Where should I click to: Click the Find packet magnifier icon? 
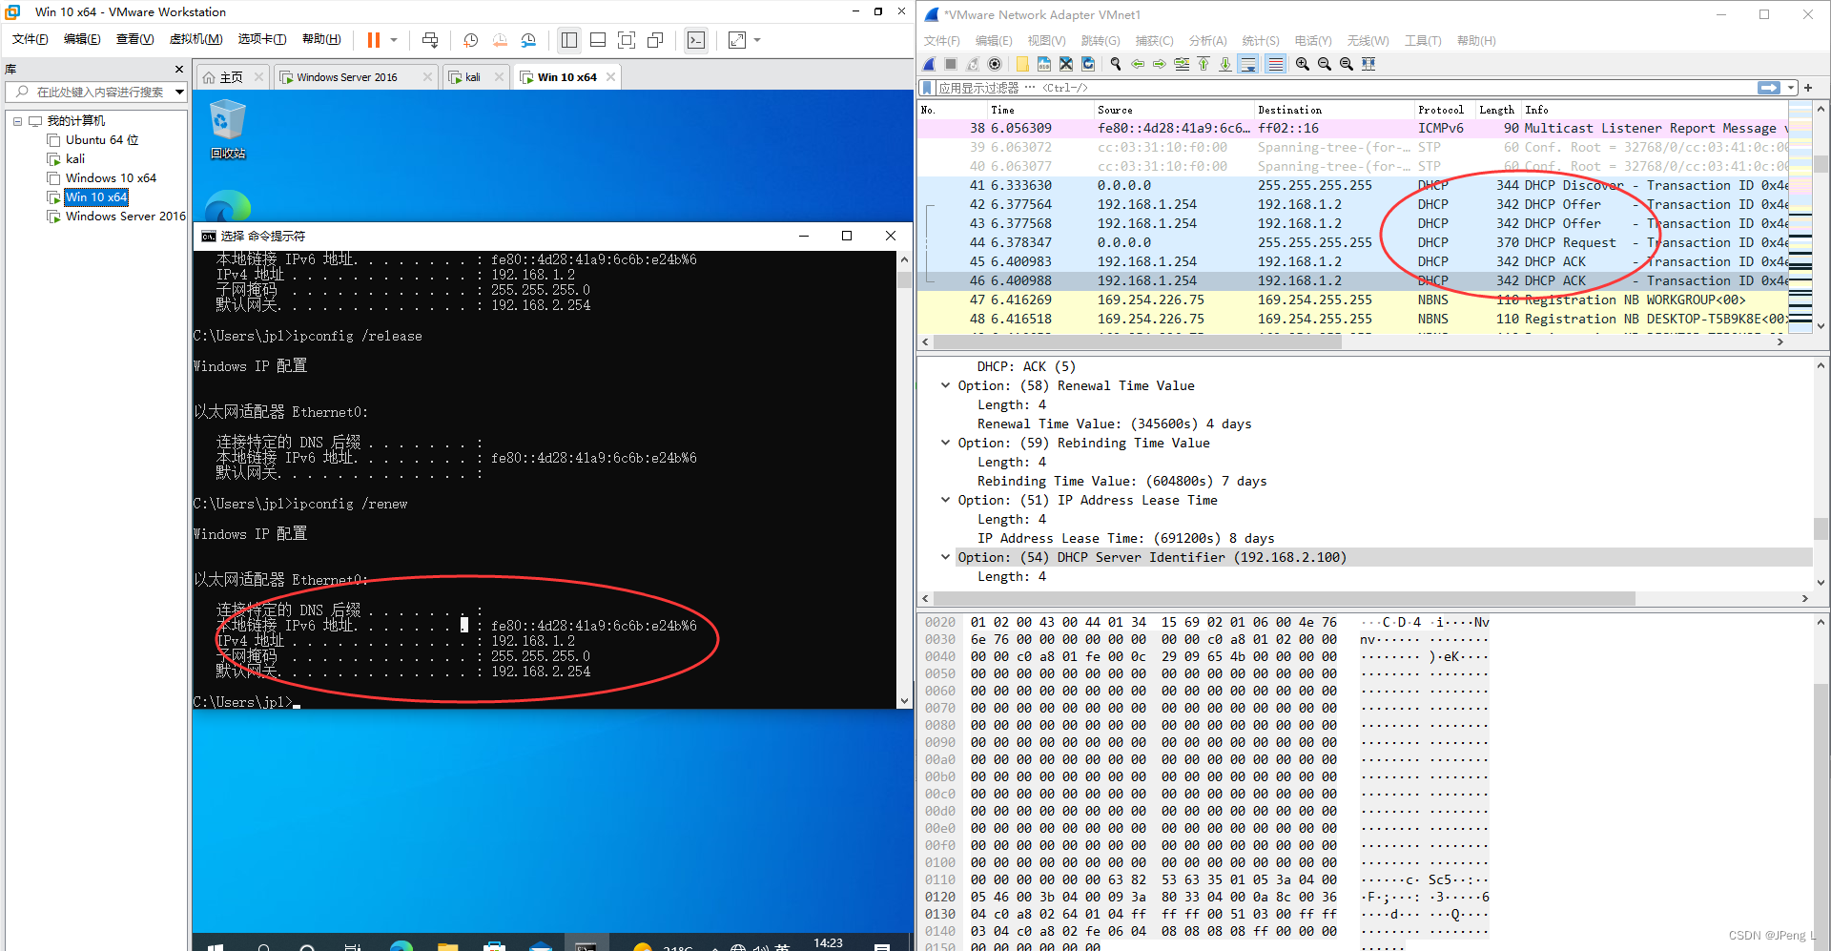tap(1116, 64)
